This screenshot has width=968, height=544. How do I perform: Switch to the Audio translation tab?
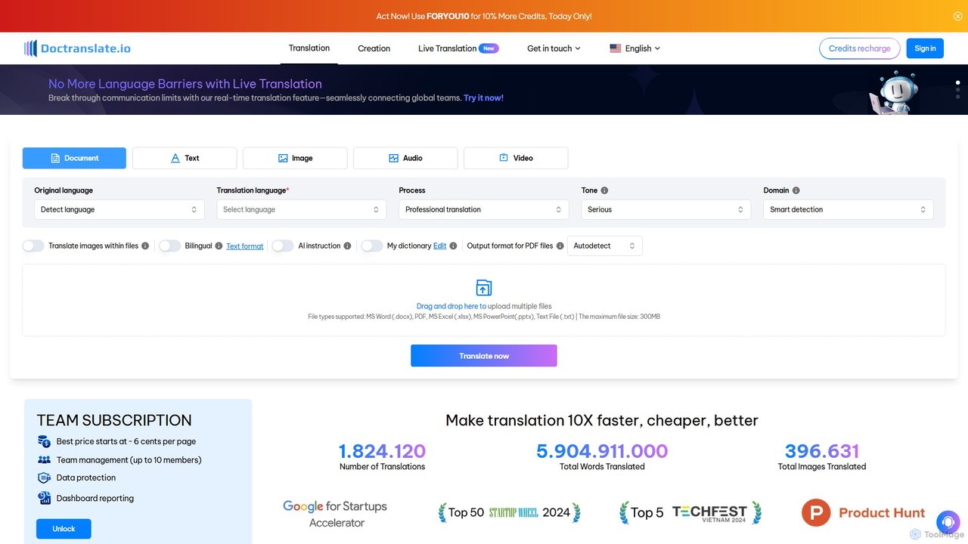405,158
